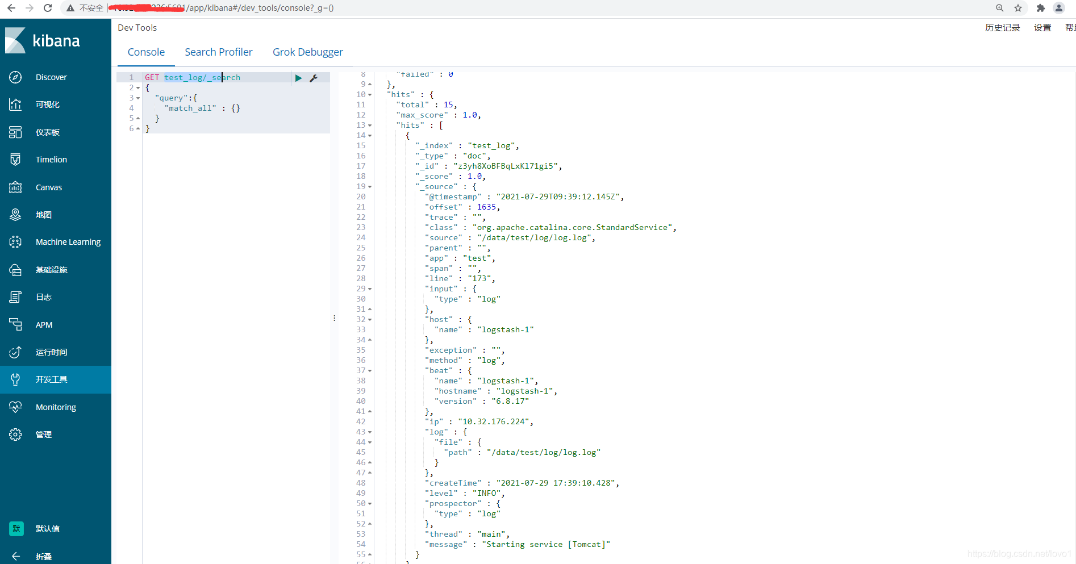
Task: Open the 可视化 visualize icon
Action: point(15,105)
